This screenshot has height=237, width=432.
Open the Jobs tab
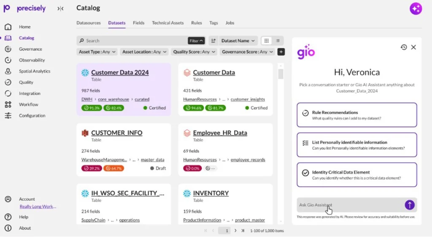pos(230,23)
